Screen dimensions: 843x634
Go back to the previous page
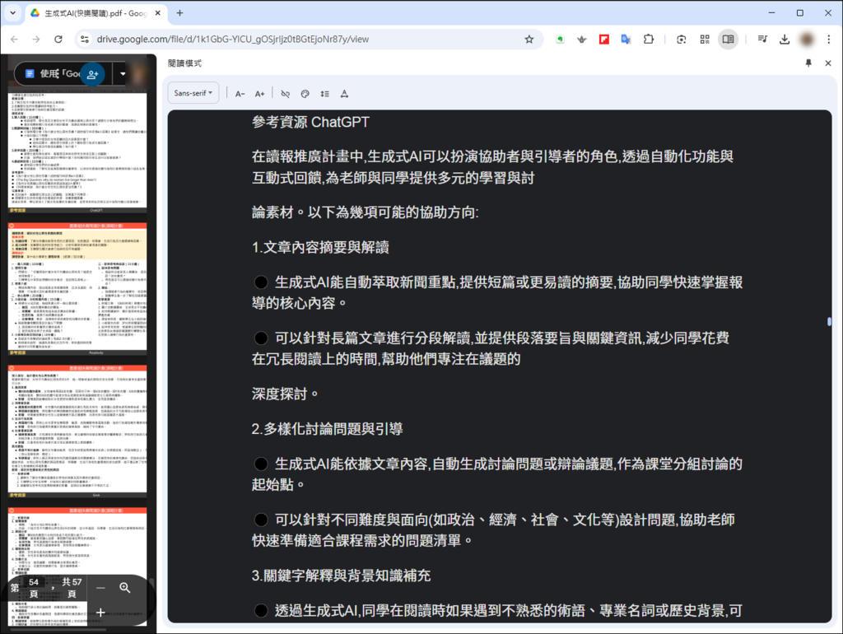pos(15,40)
